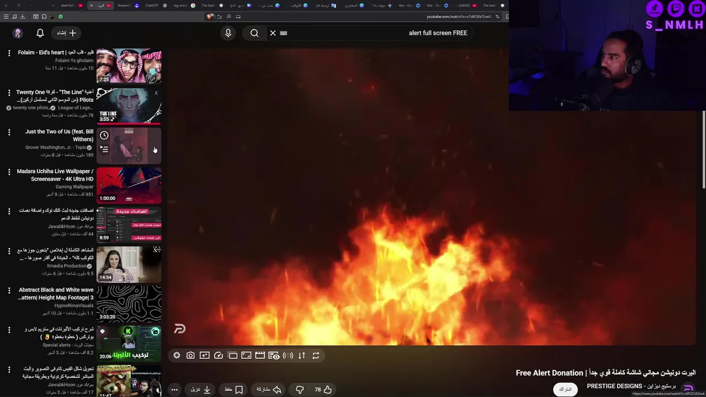Click the picture-in-picture frame icon below the video
706x397 pixels.
point(246,356)
